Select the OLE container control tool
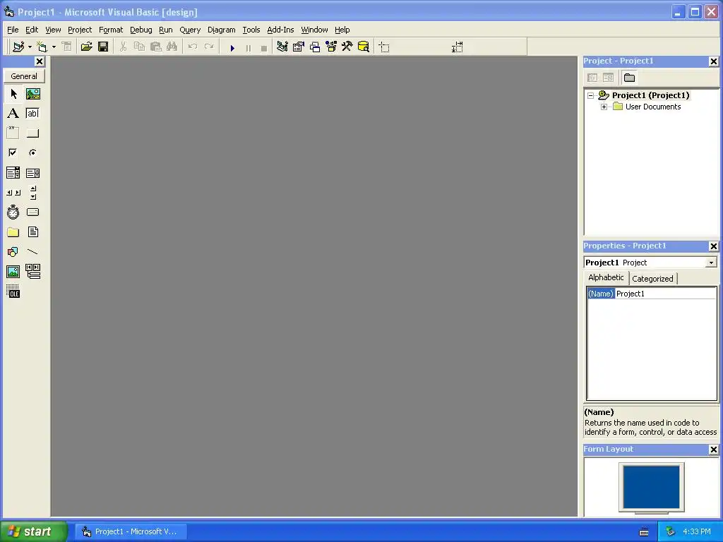 [x=13, y=291]
